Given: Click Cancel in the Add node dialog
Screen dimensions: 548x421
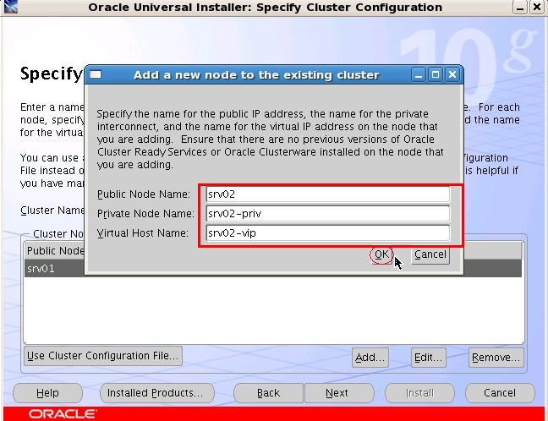Looking at the screenshot, I should [430, 254].
